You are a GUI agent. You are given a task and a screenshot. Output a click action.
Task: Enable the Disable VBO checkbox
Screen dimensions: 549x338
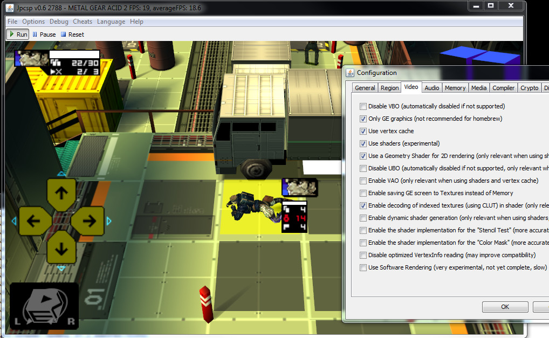[x=363, y=106]
